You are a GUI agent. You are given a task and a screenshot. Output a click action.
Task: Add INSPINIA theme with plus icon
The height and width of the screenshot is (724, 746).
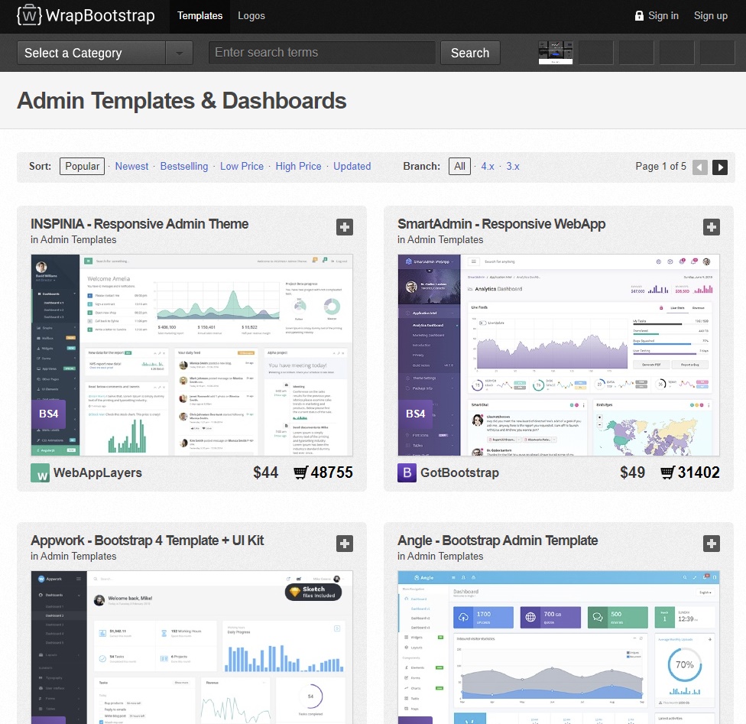pyautogui.click(x=345, y=227)
